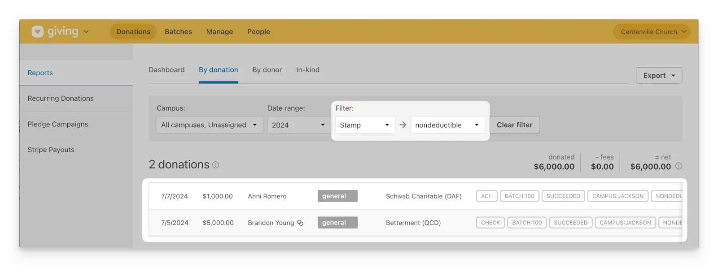Click the giving heart logo icon
This screenshot has height=267, width=718.
pos(38,31)
